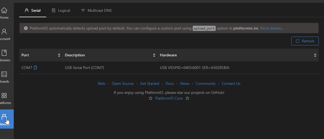Open the More details link
324x139 pixels.
coord(272,28)
